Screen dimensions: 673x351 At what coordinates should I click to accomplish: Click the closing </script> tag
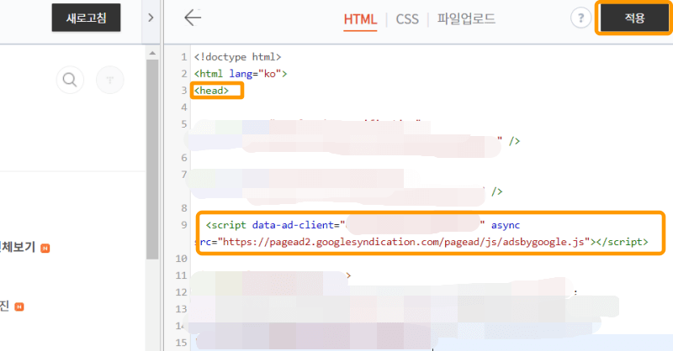point(623,242)
